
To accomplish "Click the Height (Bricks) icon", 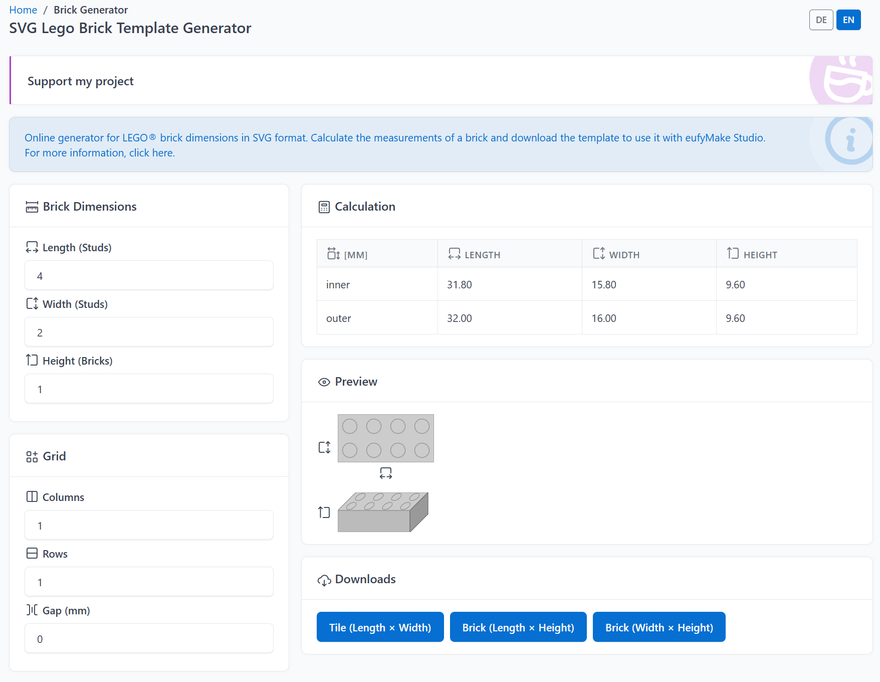I will [x=32, y=360].
